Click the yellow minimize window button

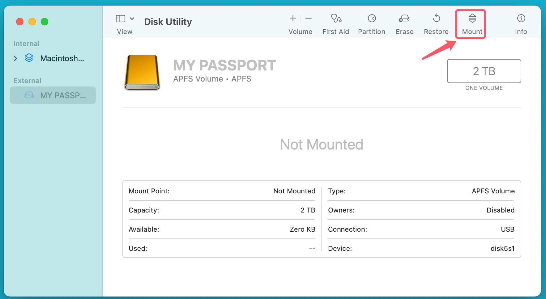pos(32,22)
